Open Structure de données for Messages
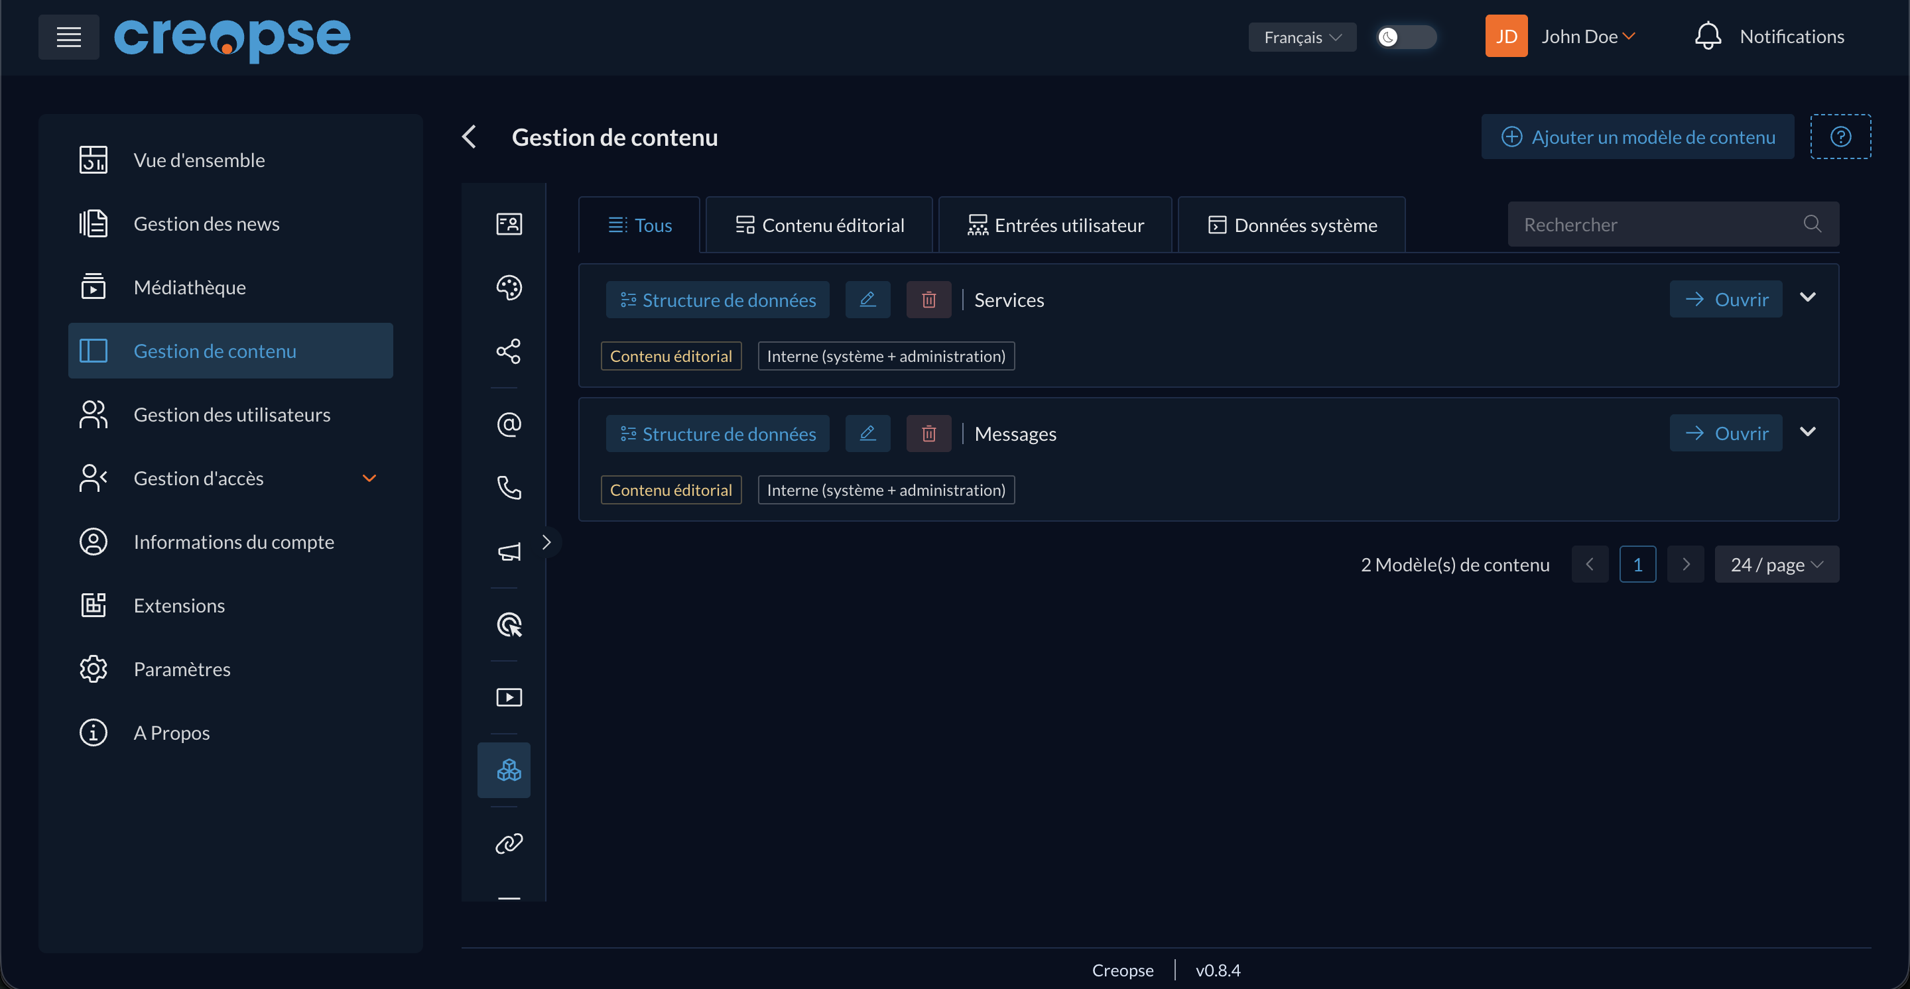 (x=718, y=434)
